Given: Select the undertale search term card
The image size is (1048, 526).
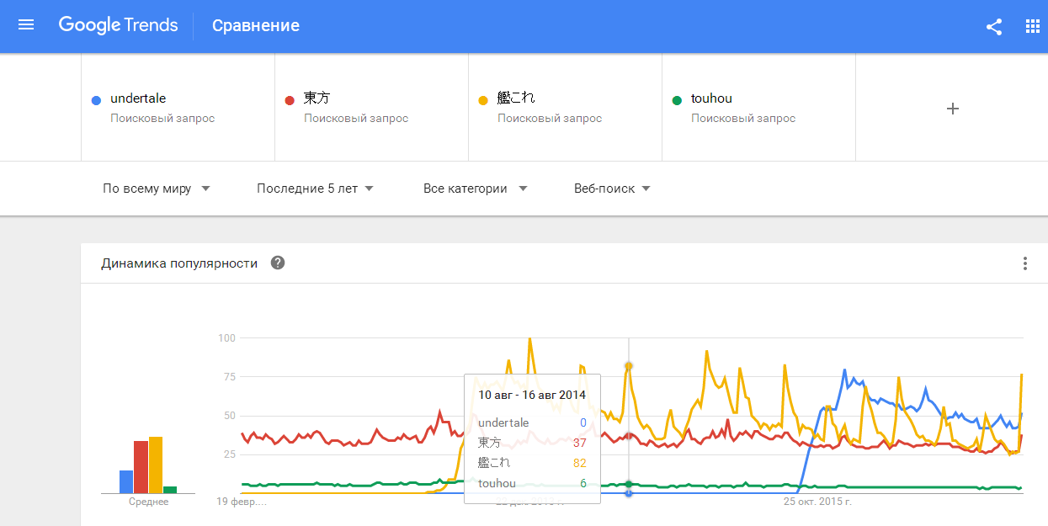Looking at the screenshot, I should [x=178, y=108].
